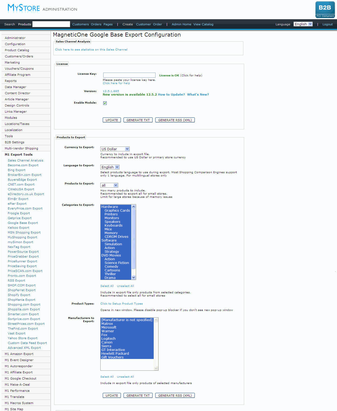Click Logout in the top bar

click(x=327, y=24)
